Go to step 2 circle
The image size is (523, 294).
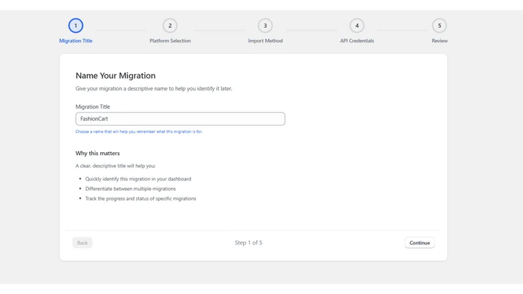click(170, 25)
